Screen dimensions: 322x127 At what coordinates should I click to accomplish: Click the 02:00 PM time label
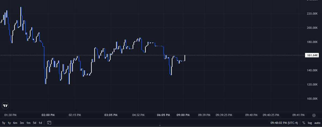coord(48,115)
